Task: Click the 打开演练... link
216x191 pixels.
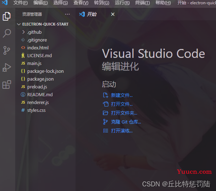Action: tap(122, 131)
